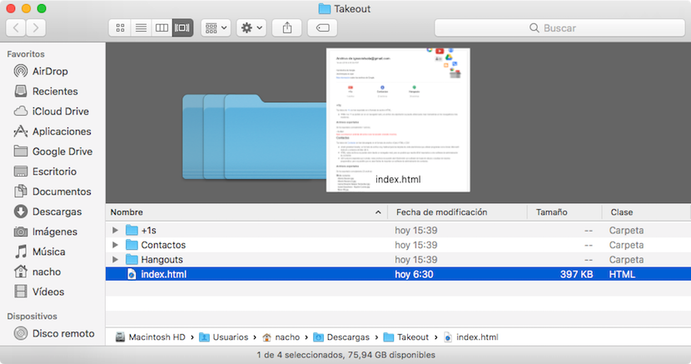691x364 pixels.
Task: Click the Carpeta cell of the +1s row
Action: [x=626, y=230]
